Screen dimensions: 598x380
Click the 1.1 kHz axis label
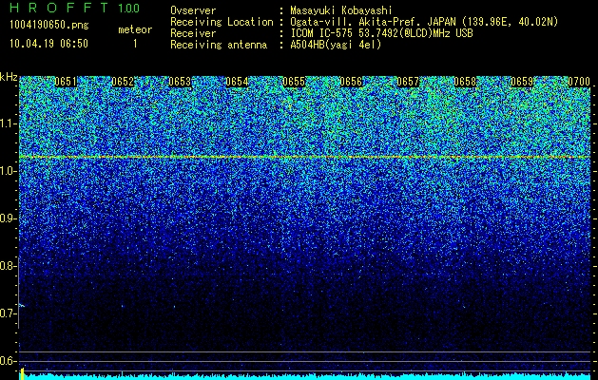(9, 123)
